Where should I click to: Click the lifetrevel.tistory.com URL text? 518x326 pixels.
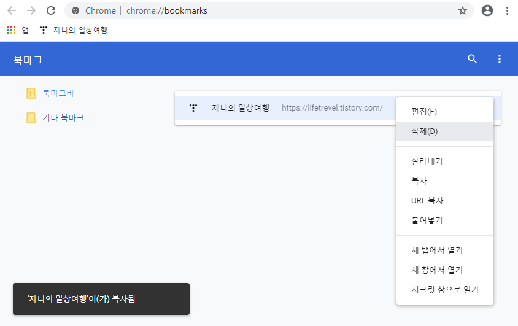(332, 107)
